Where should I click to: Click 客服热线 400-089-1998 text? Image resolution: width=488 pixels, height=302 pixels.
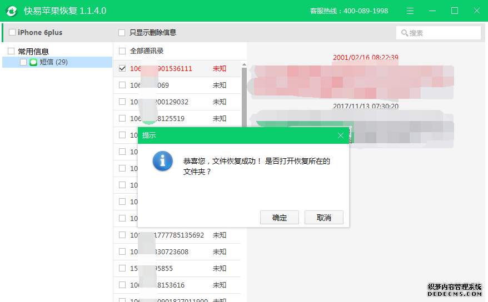(x=349, y=11)
